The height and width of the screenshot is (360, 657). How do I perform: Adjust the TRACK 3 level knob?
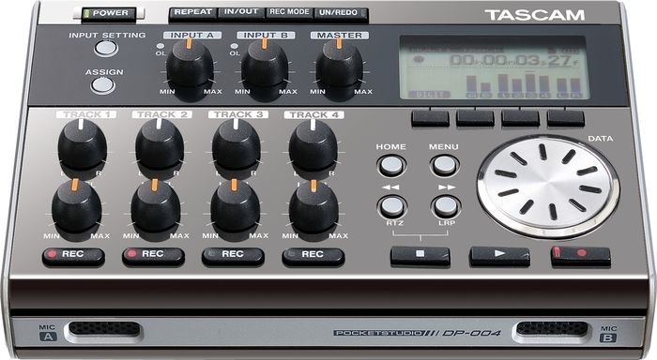(x=235, y=208)
